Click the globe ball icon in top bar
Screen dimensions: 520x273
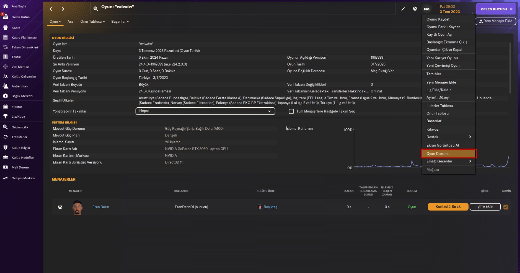[415, 9]
